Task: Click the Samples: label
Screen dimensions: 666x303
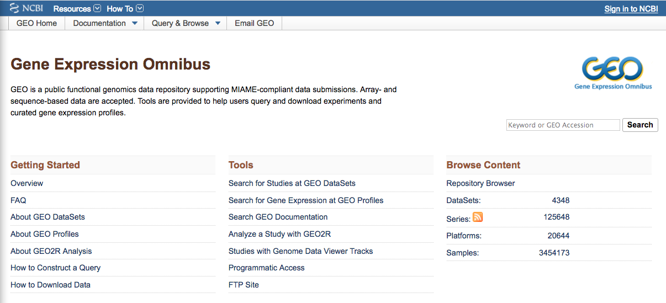Action: 463,253
